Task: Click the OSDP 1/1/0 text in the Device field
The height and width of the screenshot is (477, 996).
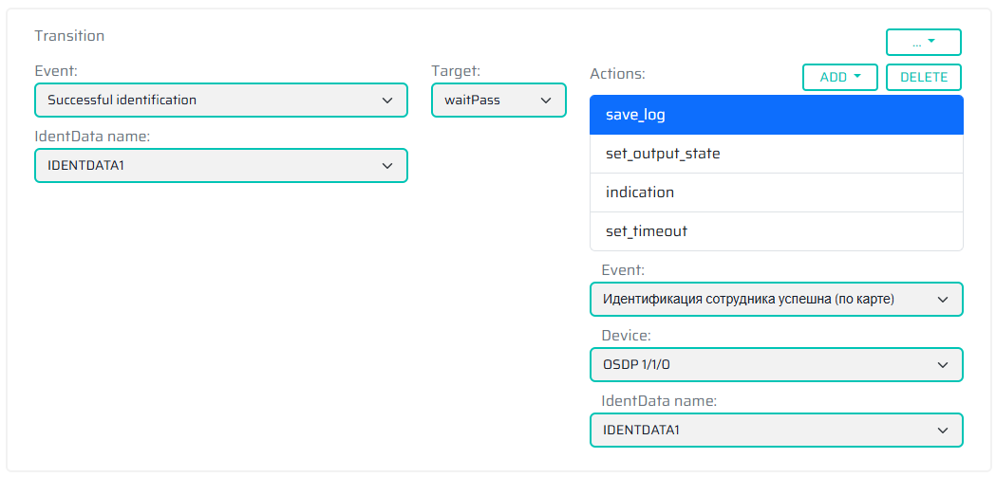Action: pyautogui.click(x=644, y=364)
